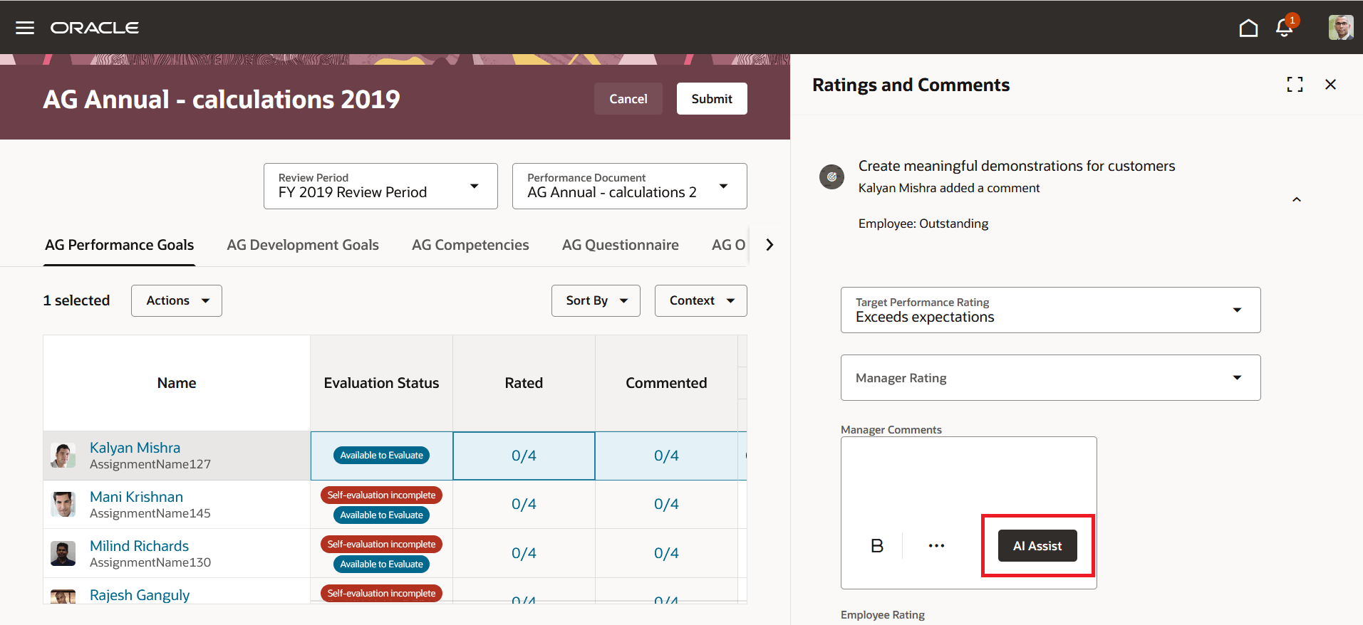This screenshot has height=625, width=1363.
Task: Open Mani Krishnan's name link
Action: [137, 497]
